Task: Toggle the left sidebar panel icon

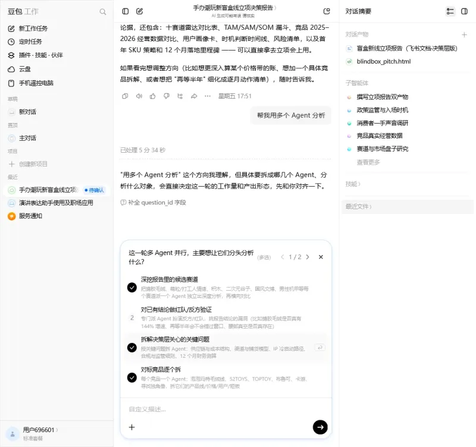Action: point(126,11)
